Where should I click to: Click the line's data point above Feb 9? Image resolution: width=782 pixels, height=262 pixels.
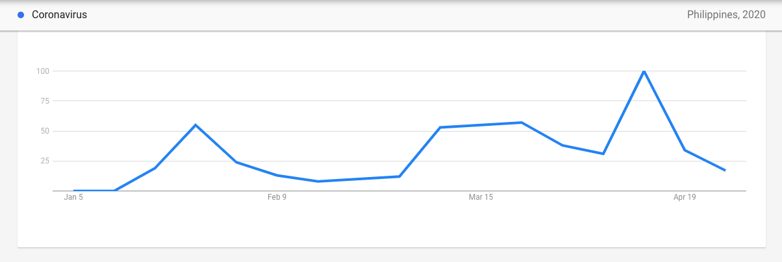pos(277,175)
